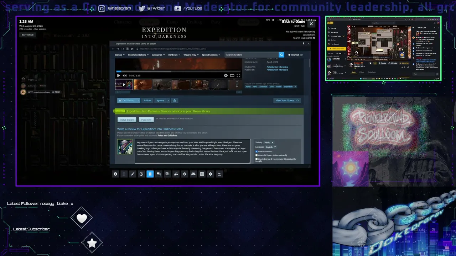Open the YouTube social link in stream banner
The width and height of the screenshot is (456, 256).
click(188, 8)
